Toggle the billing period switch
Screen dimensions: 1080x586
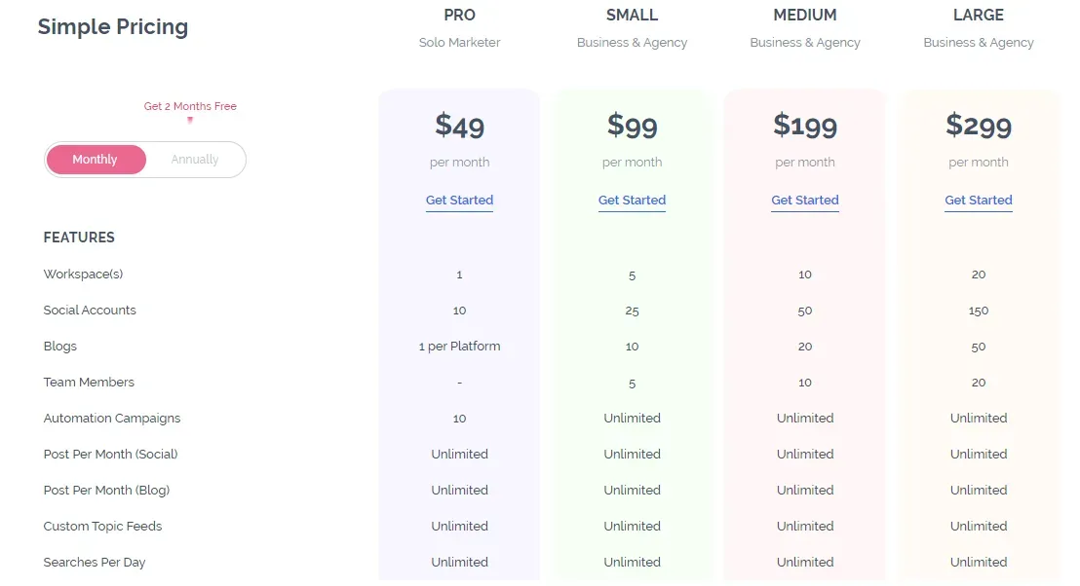144,159
